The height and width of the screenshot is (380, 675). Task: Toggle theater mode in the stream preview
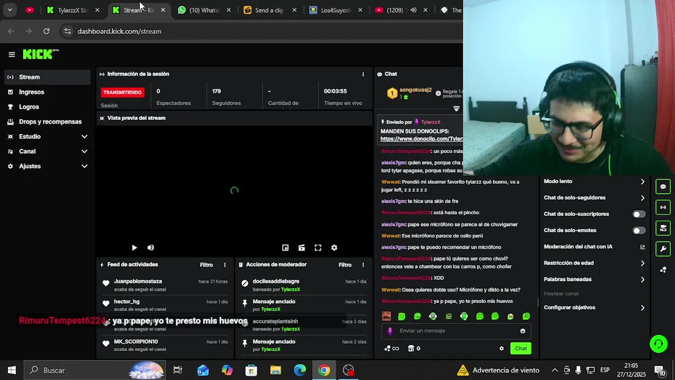coord(302,248)
